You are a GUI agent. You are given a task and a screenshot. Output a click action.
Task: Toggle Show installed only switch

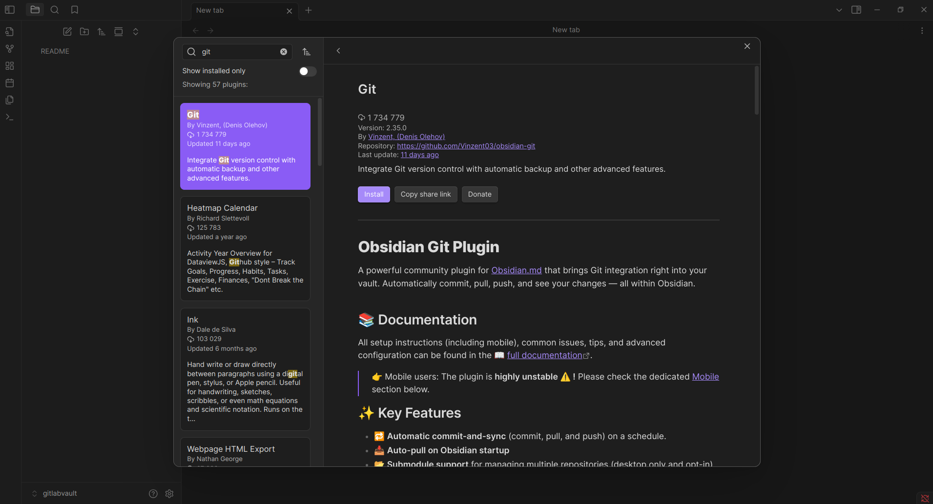tap(308, 71)
